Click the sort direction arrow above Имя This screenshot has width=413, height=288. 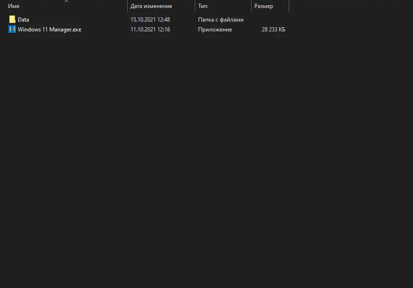tap(66, 1)
